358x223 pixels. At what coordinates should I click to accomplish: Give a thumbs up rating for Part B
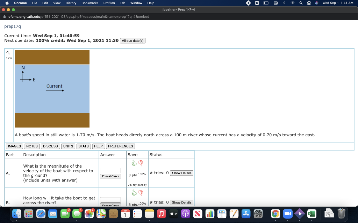click(x=134, y=192)
